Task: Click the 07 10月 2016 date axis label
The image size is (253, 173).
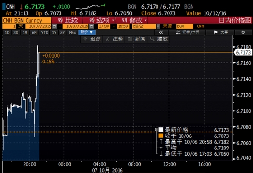Action: [108, 170]
